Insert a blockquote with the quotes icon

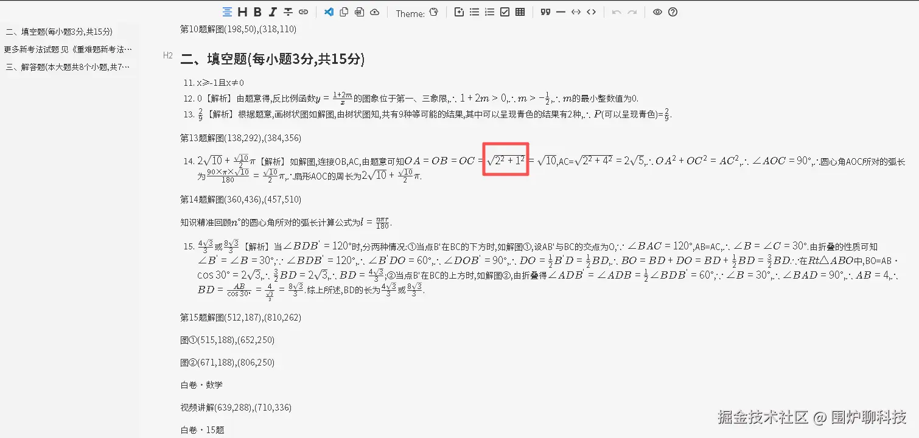click(544, 12)
